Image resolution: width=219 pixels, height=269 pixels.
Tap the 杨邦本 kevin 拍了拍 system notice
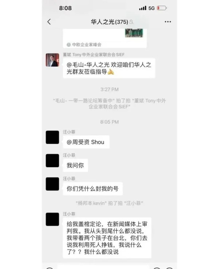[109, 203]
